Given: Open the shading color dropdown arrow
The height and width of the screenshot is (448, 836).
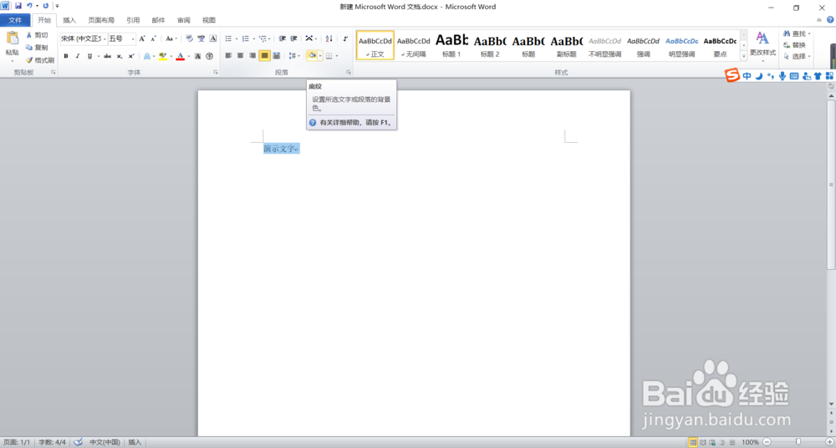Looking at the screenshot, I should (x=320, y=55).
